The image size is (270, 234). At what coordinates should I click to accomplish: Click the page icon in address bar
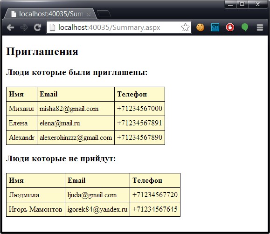(x=52, y=28)
